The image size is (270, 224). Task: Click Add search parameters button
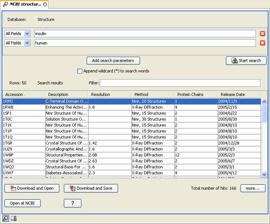113,60
